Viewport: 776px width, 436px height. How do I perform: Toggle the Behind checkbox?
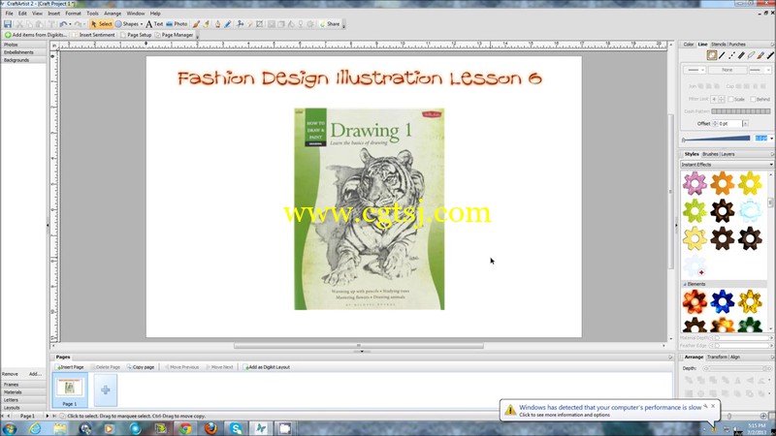tap(753, 99)
